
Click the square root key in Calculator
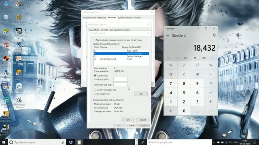[x=184, y=65]
